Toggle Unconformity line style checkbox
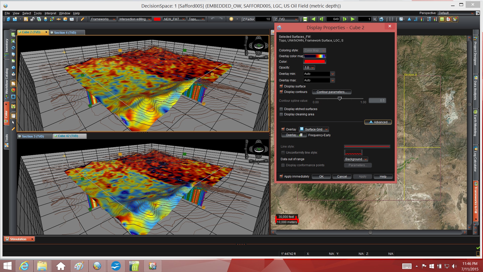This screenshot has height=272, width=483. (x=283, y=153)
